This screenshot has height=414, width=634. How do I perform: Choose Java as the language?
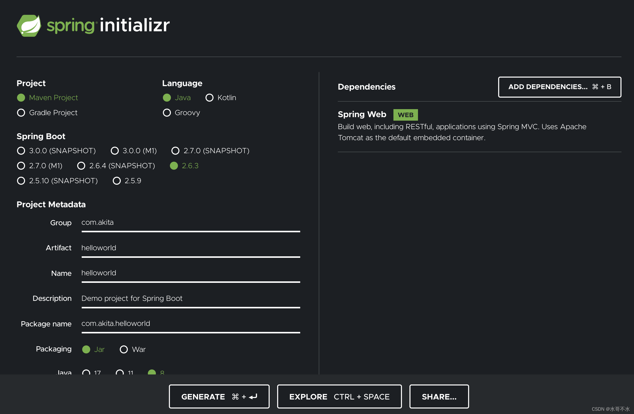pos(167,98)
